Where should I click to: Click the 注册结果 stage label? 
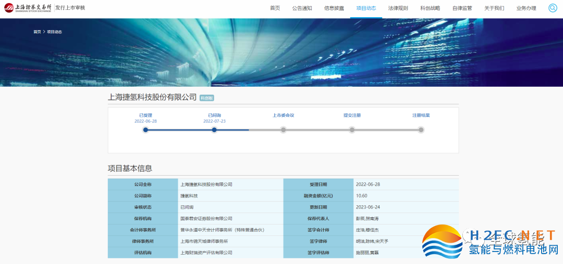(x=421, y=115)
